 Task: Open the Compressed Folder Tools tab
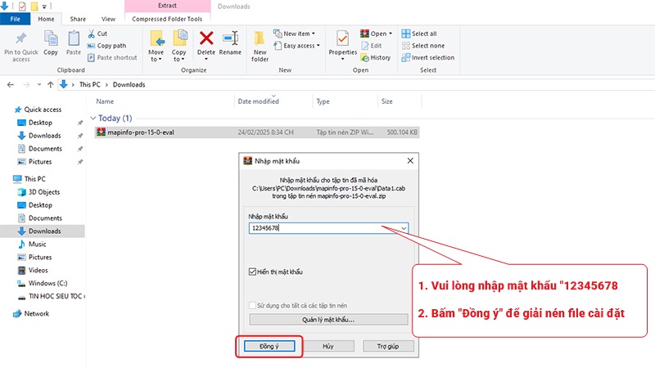point(167,19)
